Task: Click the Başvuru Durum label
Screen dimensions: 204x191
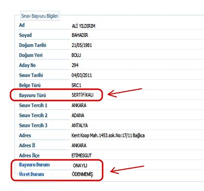Action: click(x=34, y=164)
